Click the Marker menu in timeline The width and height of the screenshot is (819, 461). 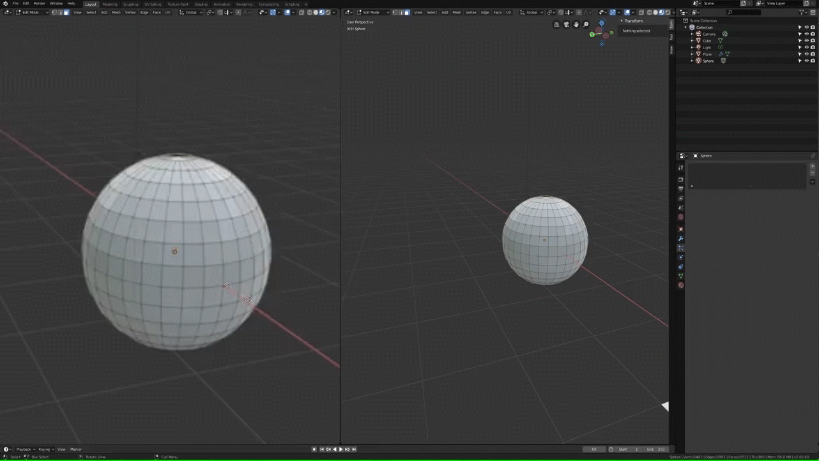coord(76,450)
